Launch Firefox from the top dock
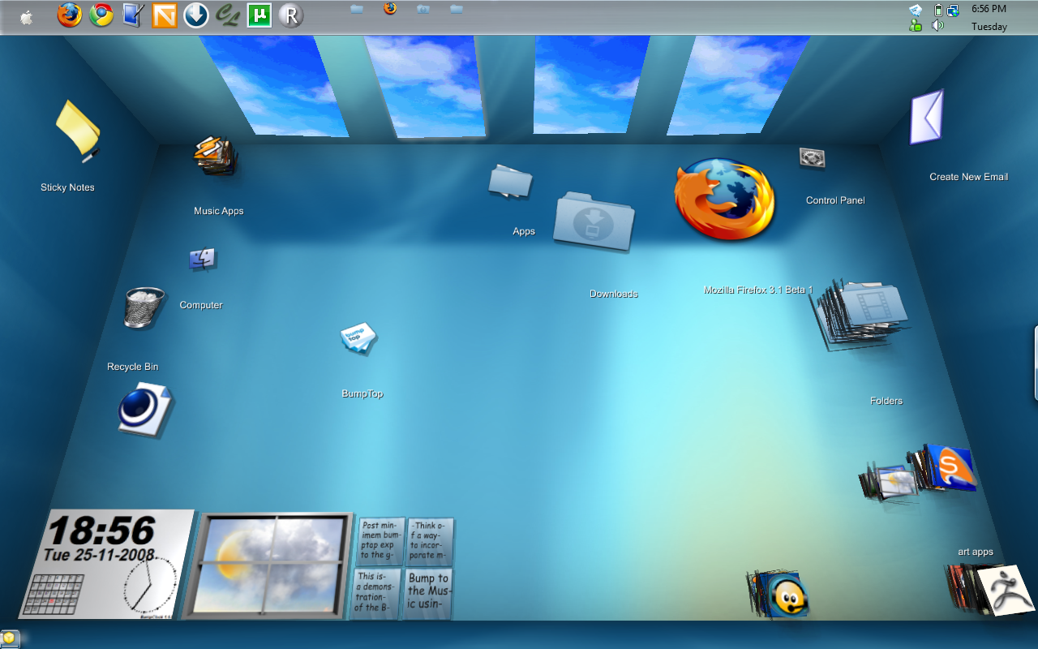This screenshot has height=649, width=1038. click(70, 15)
